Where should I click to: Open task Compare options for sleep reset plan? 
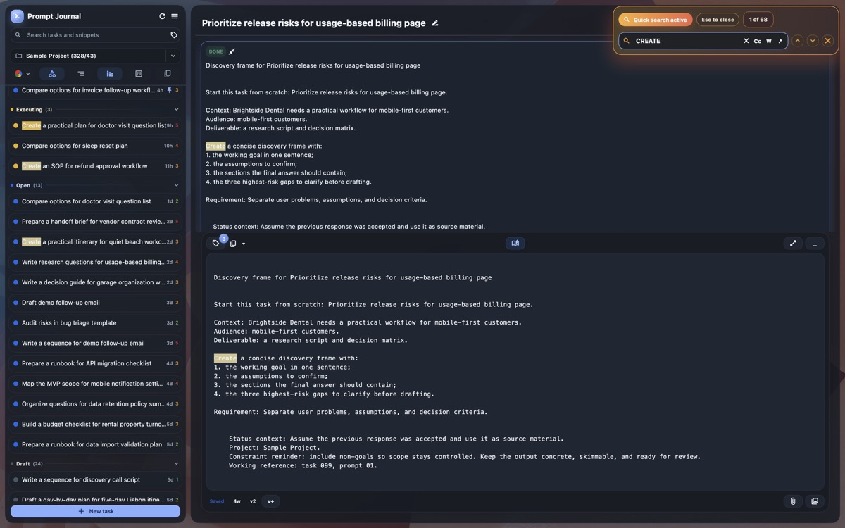tap(95, 146)
